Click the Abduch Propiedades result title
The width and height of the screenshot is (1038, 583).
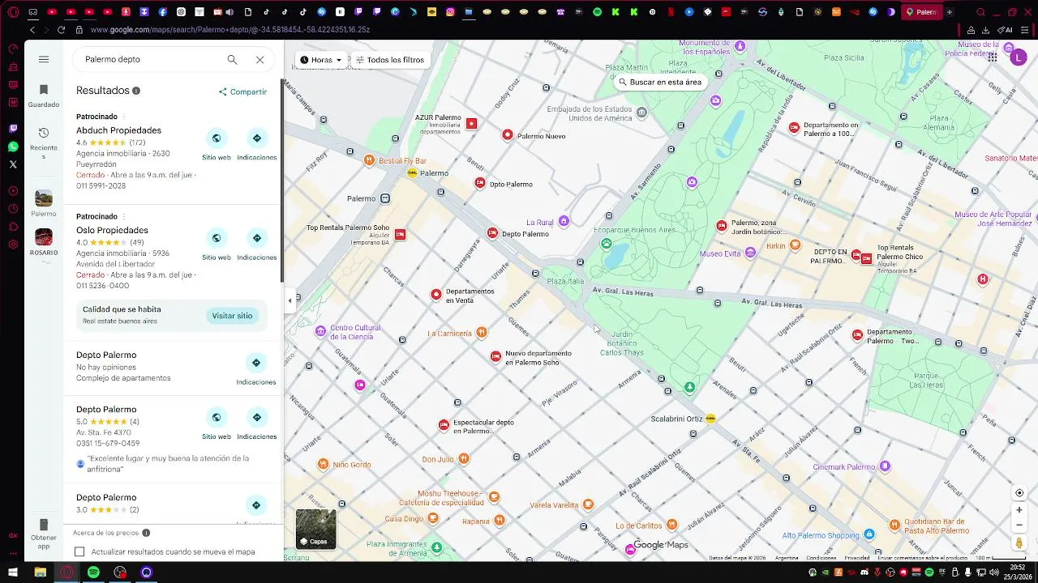click(118, 130)
